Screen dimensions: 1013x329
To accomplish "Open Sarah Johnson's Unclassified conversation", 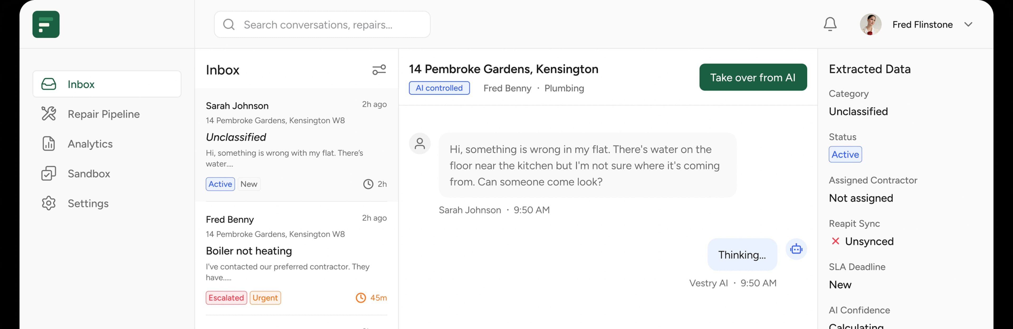I will (296, 145).
